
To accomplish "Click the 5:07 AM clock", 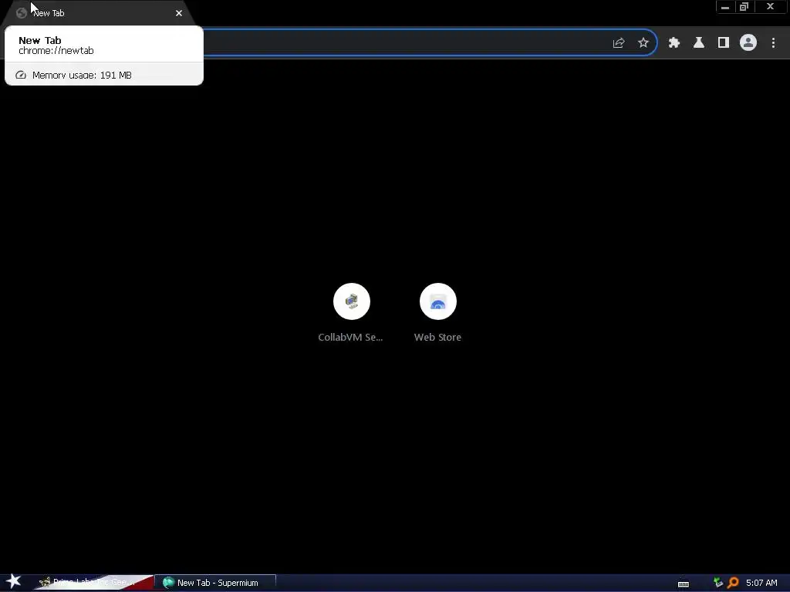I will click(x=761, y=583).
